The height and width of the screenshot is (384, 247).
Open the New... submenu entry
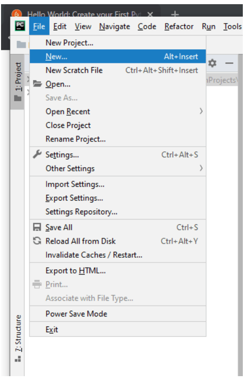118,57
